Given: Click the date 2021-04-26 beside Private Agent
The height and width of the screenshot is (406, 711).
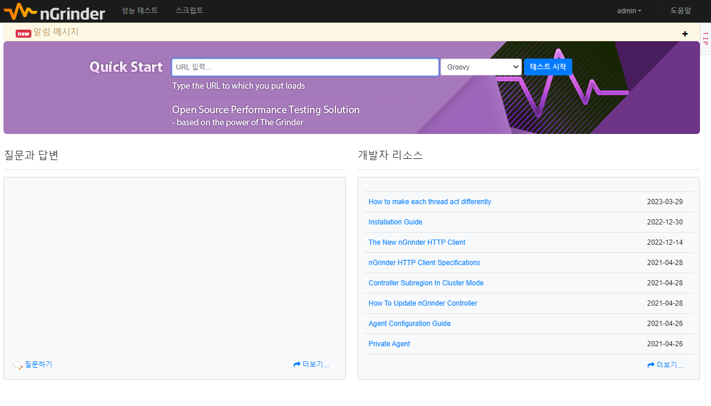Looking at the screenshot, I should point(665,344).
